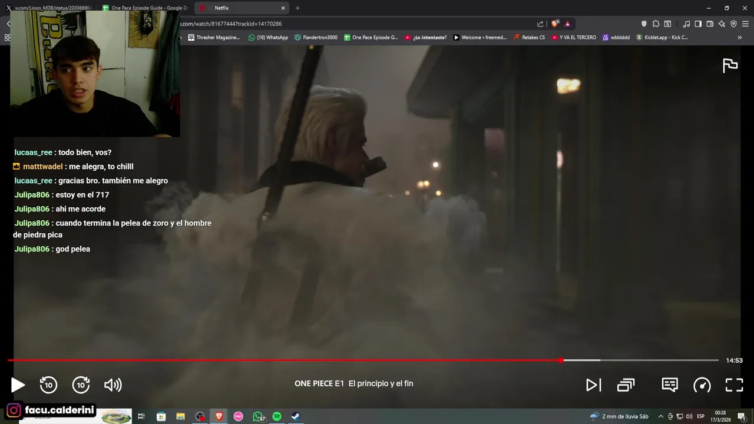Screen dimensions: 754x424
Task: Open the xdddddd bookmark
Action: tap(616, 38)
